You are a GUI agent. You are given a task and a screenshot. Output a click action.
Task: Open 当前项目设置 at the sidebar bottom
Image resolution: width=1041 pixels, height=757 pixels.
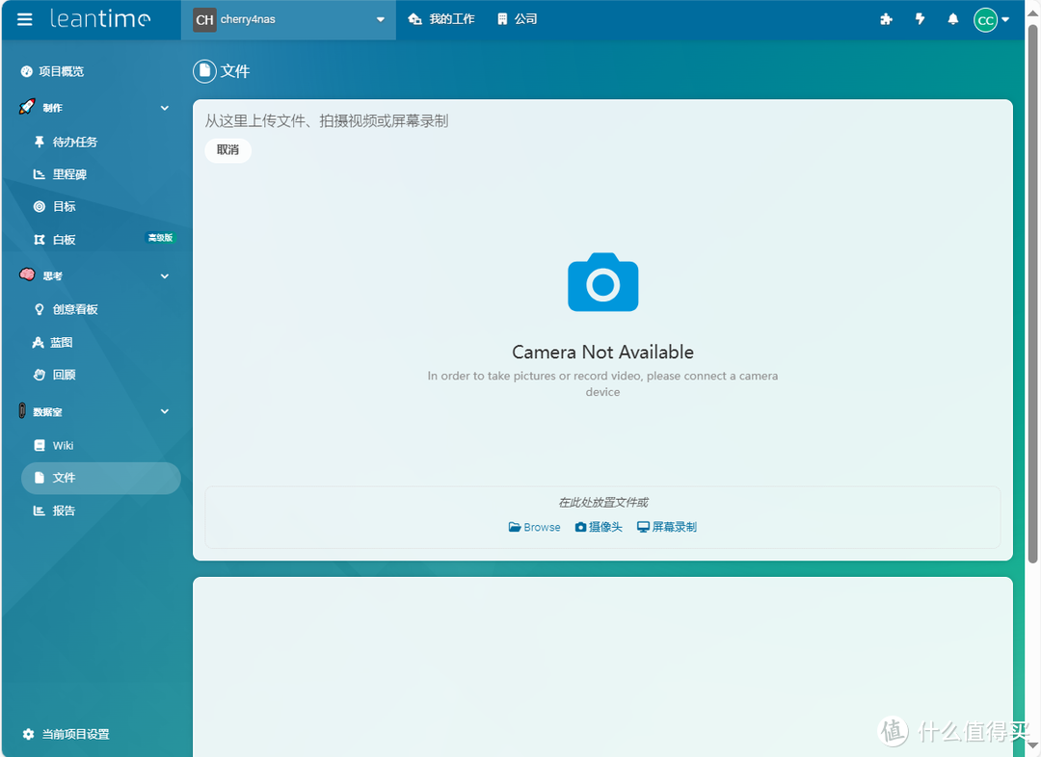(72, 734)
